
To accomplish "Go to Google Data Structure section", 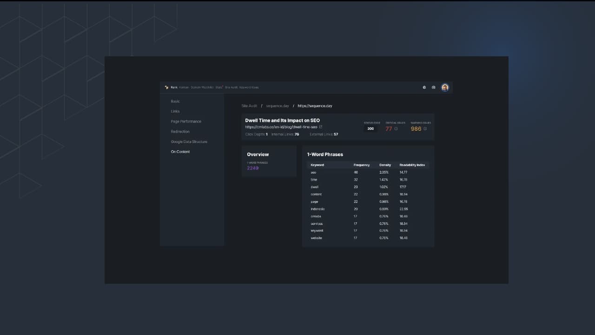I will pyautogui.click(x=189, y=142).
